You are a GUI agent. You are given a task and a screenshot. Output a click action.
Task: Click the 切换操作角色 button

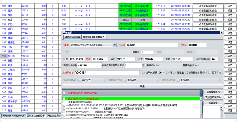[213, 92]
